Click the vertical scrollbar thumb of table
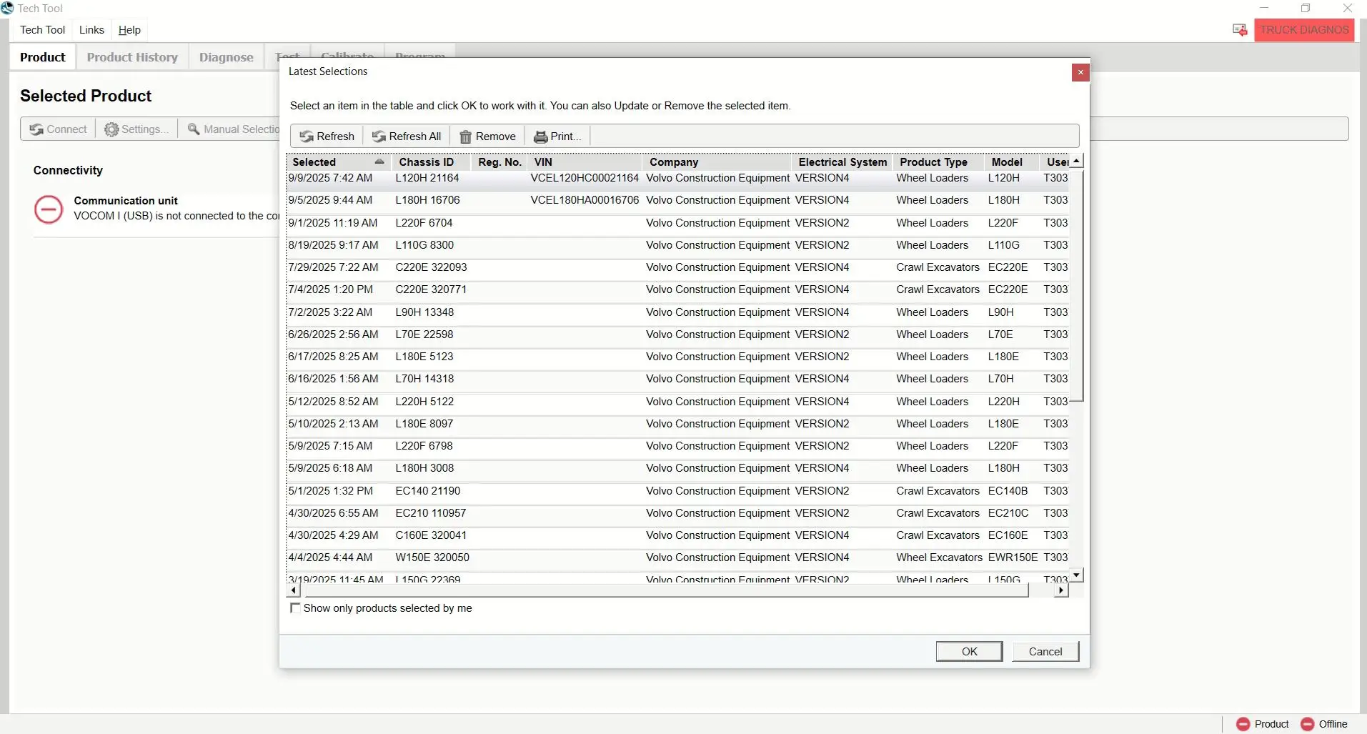The width and height of the screenshot is (1367, 734). (x=1077, y=286)
